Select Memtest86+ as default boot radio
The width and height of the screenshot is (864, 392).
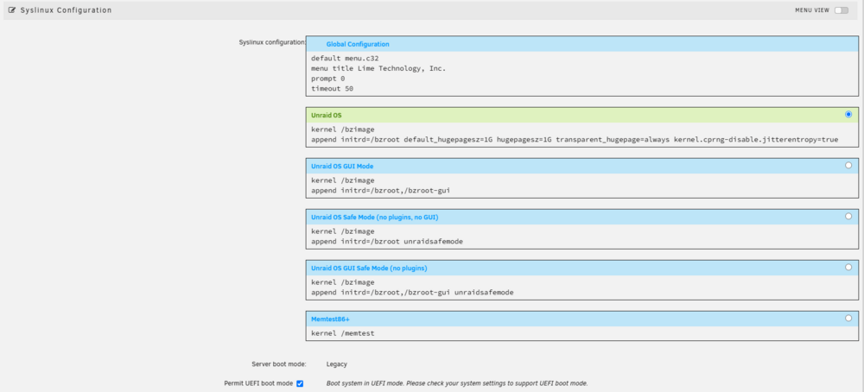848,319
